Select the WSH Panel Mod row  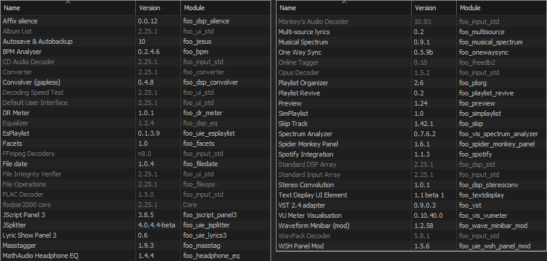411,246
